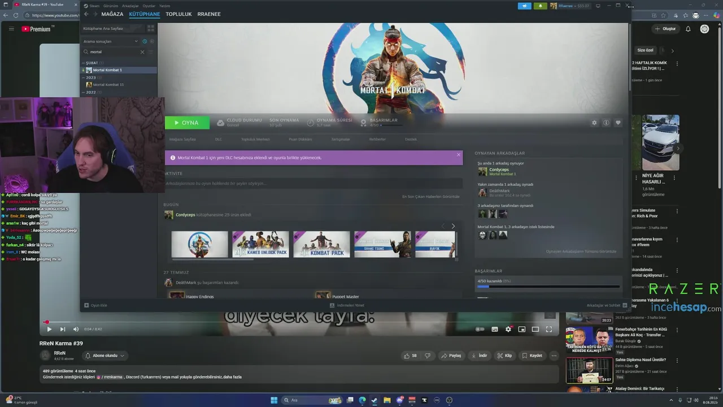The width and height of the screenshot is (723, 407).
Task: Open Kameo Unlock Pack thumbnail
Action: (x=260, y=244)
